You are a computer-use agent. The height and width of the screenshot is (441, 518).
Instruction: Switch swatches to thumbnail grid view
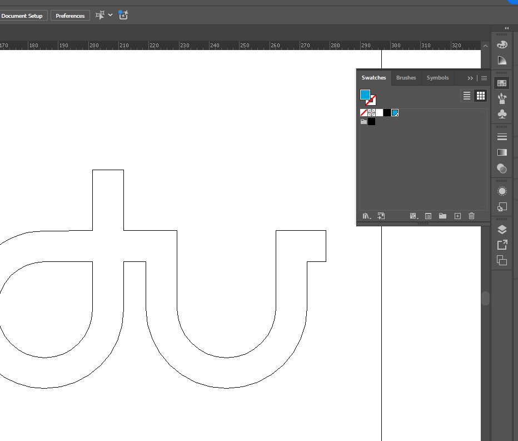coord(481,96)
